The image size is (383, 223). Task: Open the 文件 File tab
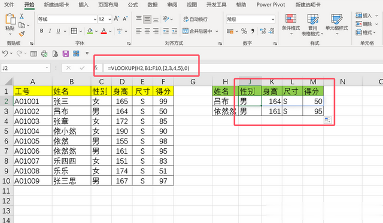10,5
